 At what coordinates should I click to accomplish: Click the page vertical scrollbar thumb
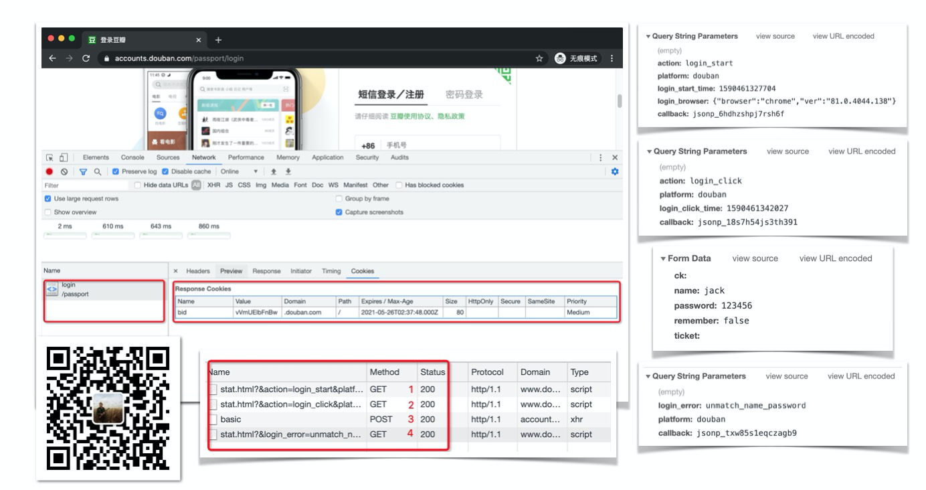tap(620, 100)
